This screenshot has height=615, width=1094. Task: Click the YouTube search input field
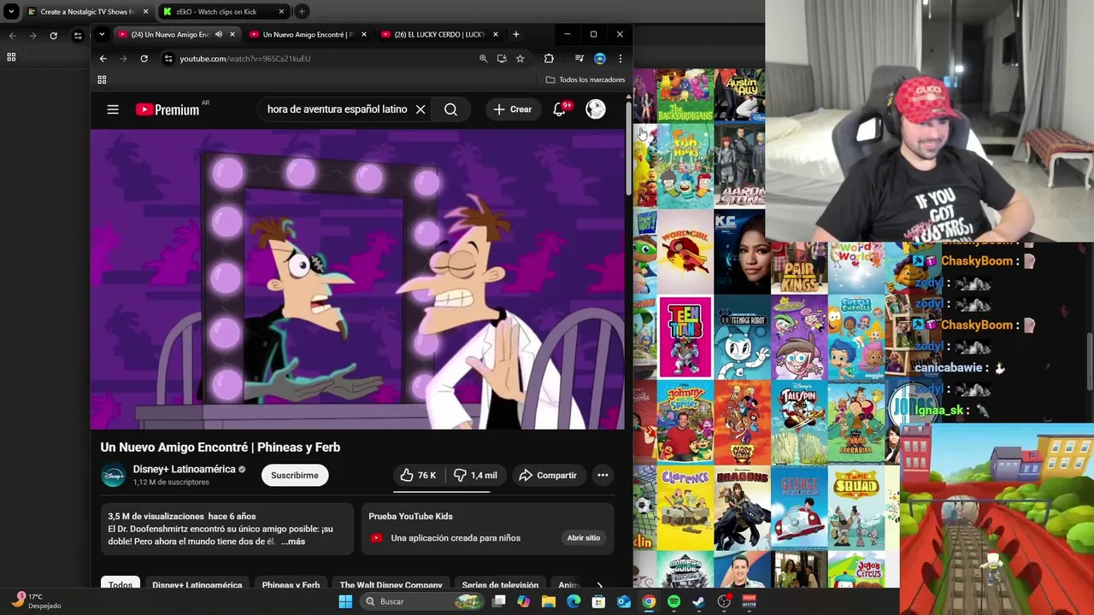(x=337, y=109)
